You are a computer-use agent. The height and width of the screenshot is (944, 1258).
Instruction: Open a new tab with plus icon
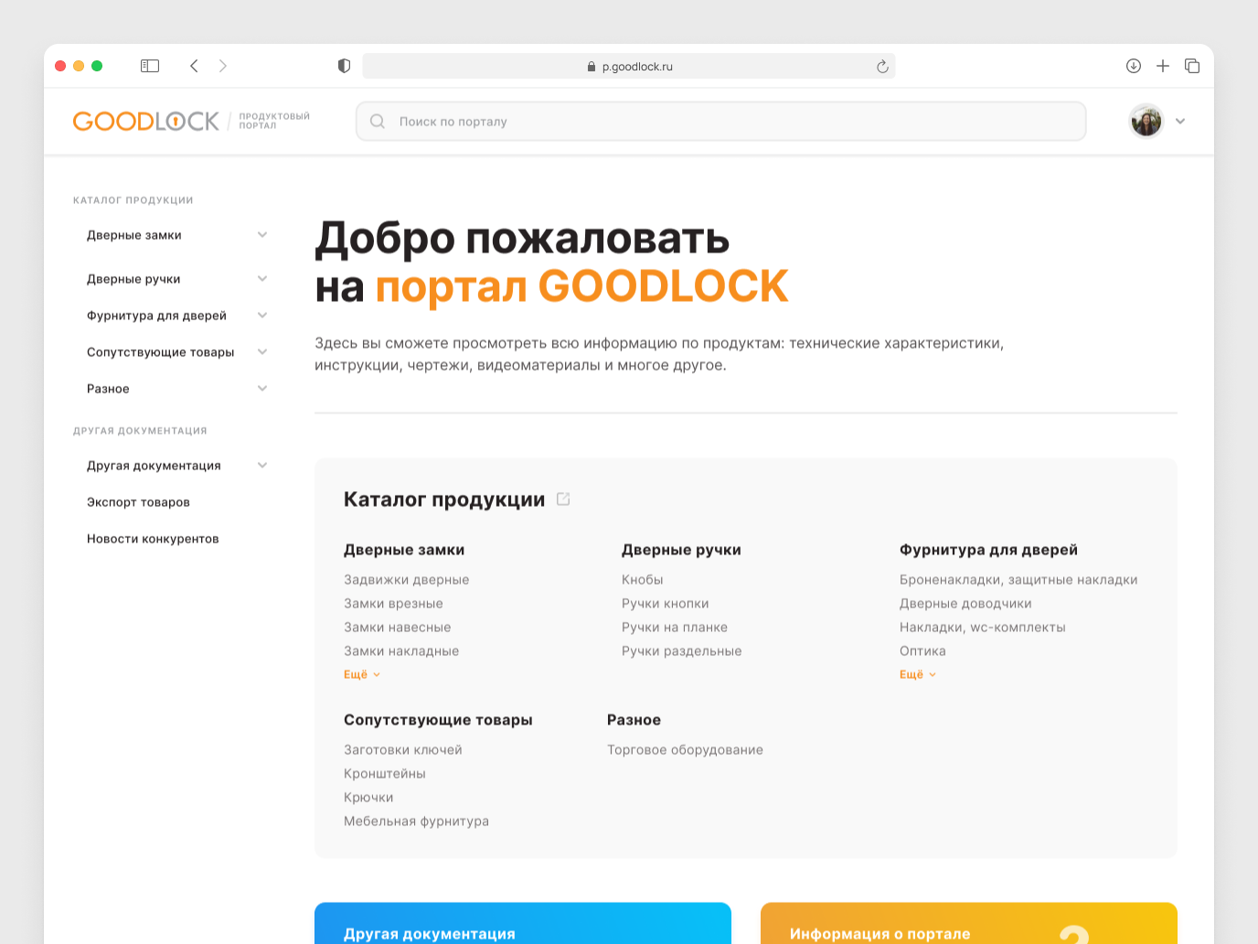[1163, 66]
